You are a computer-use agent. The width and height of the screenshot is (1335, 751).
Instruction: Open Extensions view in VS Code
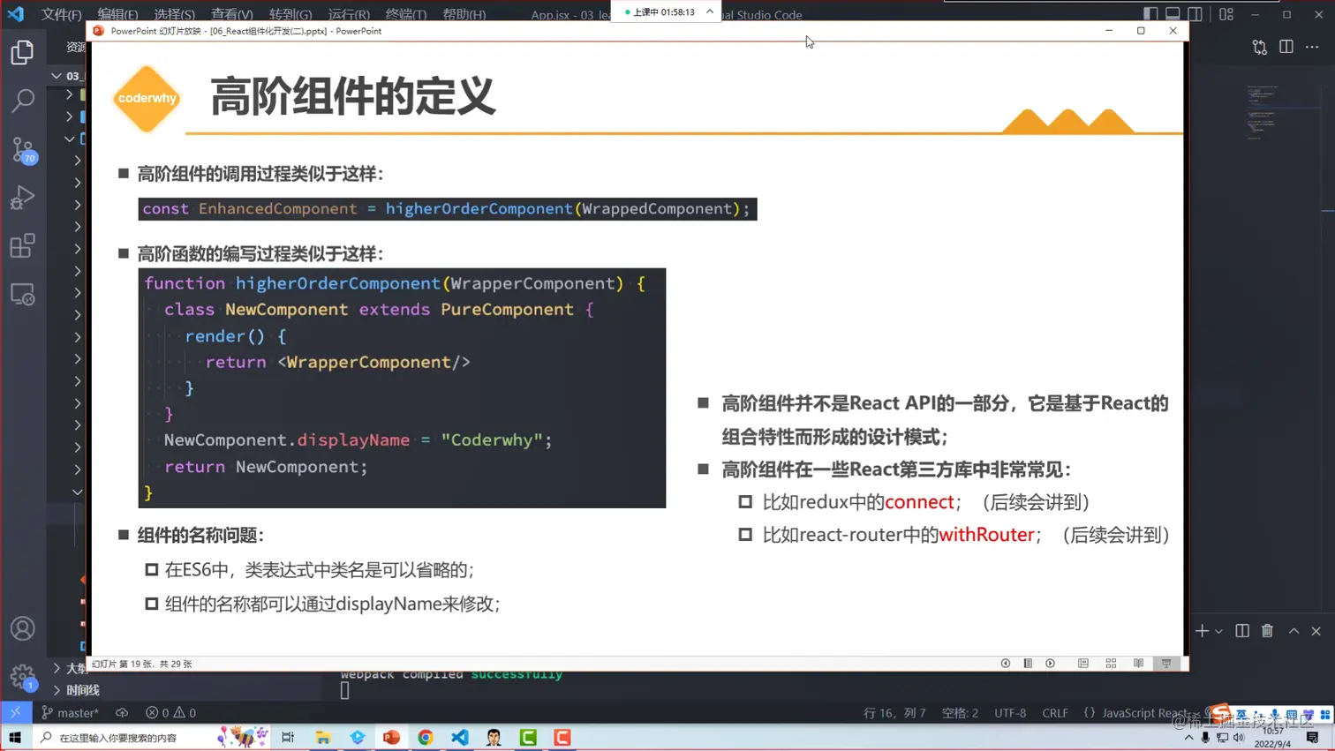[23, 245]
